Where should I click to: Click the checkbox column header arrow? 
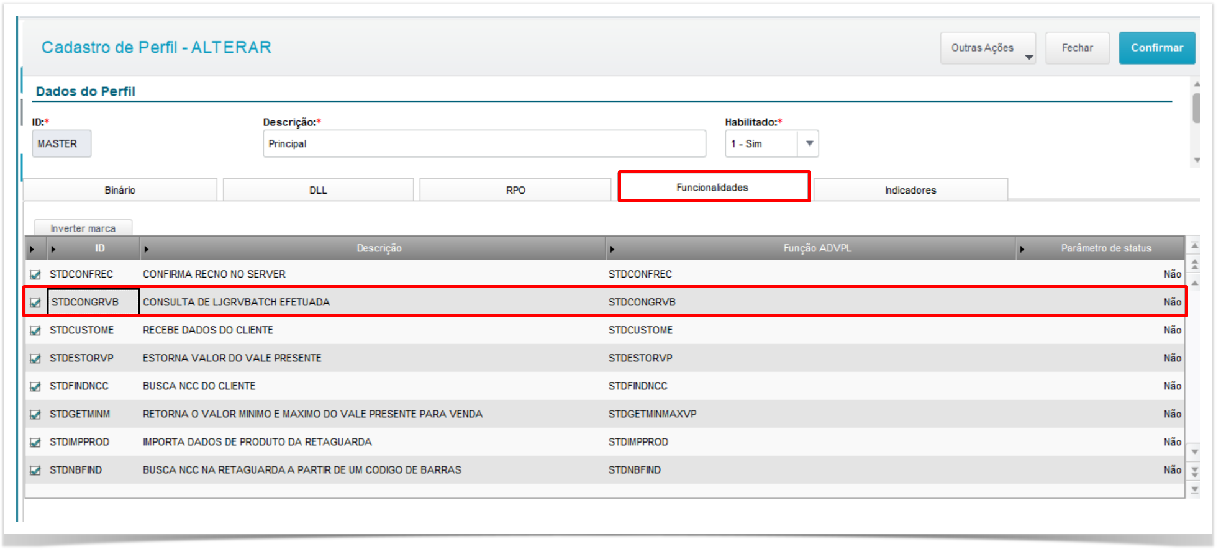point(32,249)
